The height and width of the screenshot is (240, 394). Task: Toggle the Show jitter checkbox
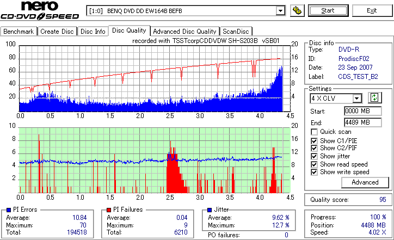(x=314, y=156)
